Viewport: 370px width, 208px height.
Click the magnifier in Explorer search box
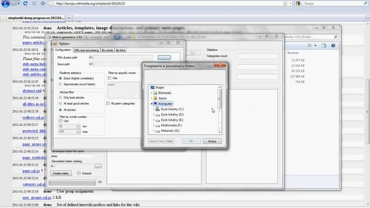(x=335, y=37)
